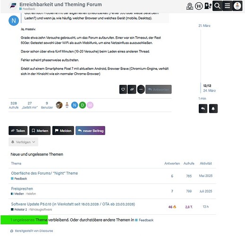Click Mai 2025 activity date

coord(206,176)
